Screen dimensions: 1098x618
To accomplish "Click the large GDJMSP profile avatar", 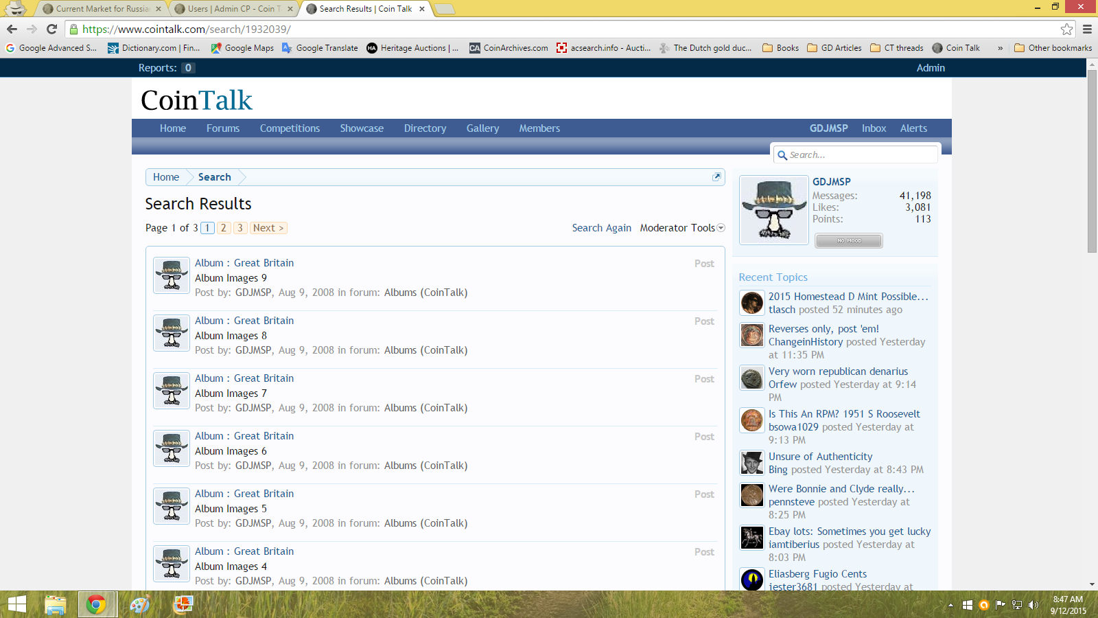I will (x=774, y=210).
